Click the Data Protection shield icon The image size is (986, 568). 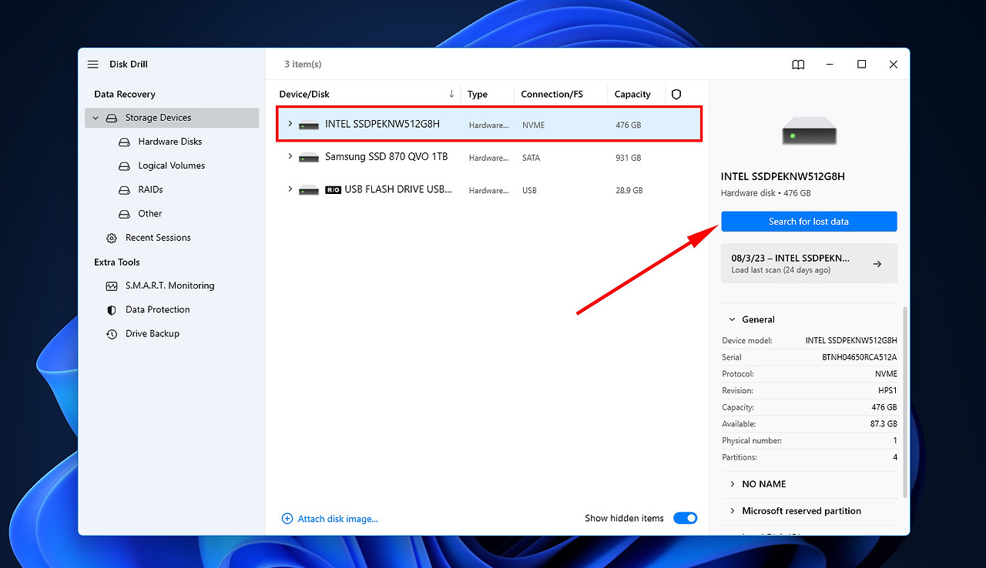pyautogui.click(x=112, y=309)
